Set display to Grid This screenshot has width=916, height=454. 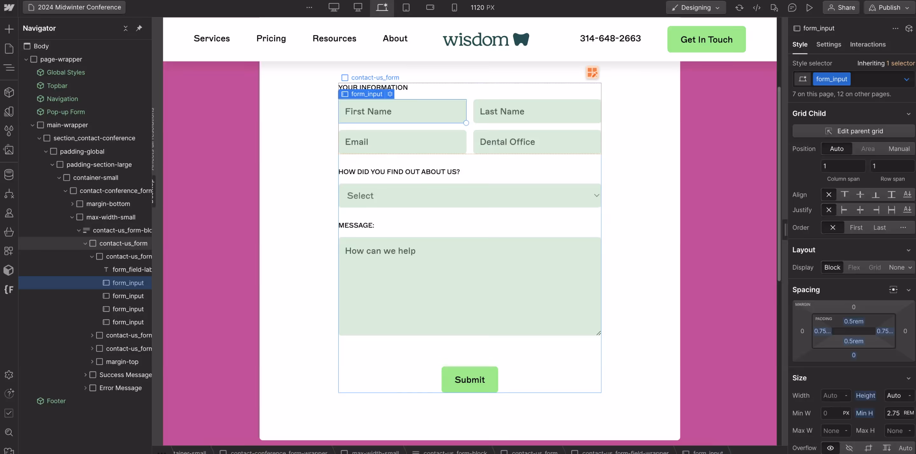(875, 267)
